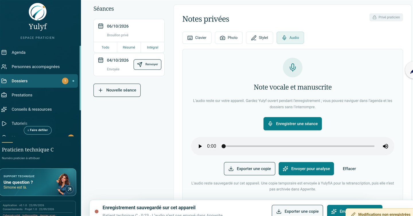Select the 06/10/2026 session
Image resolution: width=413 pixels, height=216 pixels.
click(129, 30)
